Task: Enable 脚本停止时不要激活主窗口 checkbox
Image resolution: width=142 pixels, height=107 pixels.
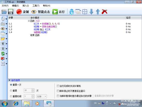Action: click(58, 91)
